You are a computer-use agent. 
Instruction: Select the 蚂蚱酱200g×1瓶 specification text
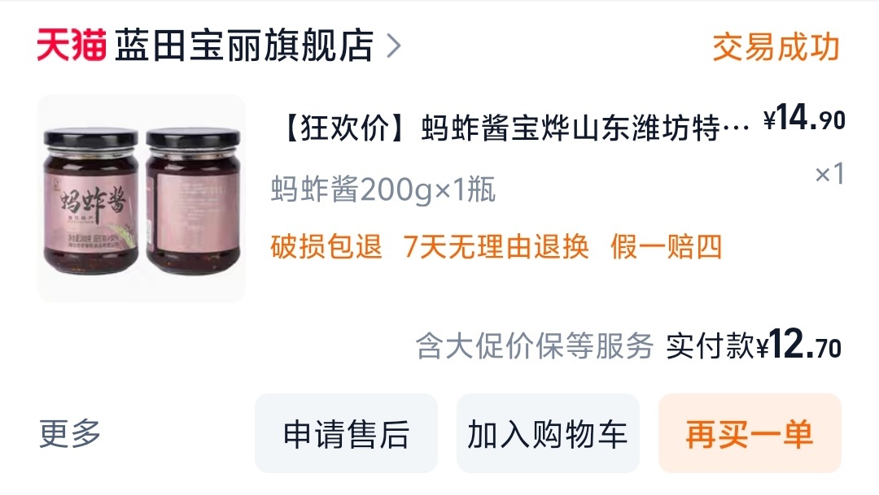[383, 189]
